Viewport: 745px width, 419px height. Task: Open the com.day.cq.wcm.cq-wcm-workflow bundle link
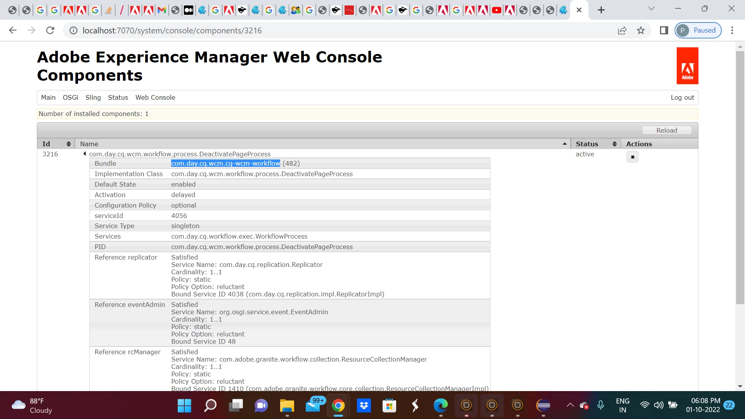pyautogui.click(x=225, y=163)
